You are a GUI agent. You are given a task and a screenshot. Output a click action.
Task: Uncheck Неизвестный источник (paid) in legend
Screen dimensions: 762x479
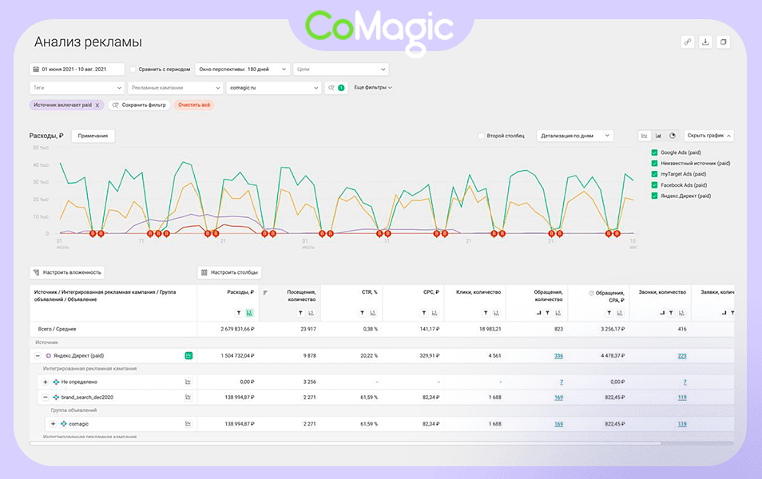(654, 163)
